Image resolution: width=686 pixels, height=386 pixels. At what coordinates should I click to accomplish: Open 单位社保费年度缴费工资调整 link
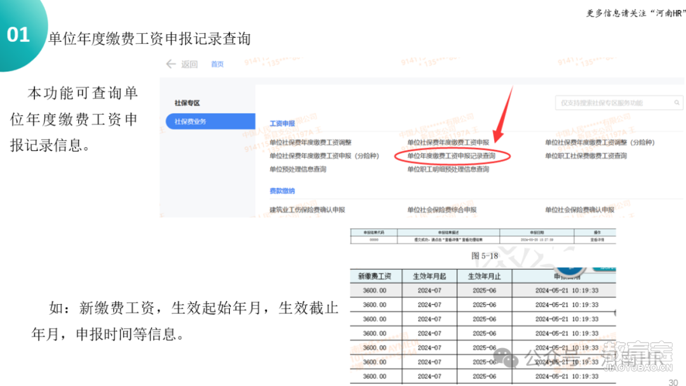(311, 142)
